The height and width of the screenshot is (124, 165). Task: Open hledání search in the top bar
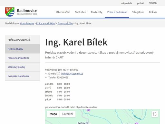point(153,3)
